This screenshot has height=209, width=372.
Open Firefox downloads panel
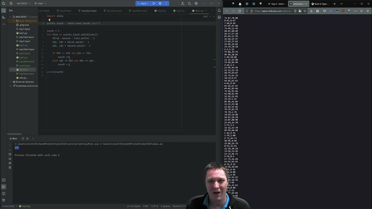(x=311, y=11)
